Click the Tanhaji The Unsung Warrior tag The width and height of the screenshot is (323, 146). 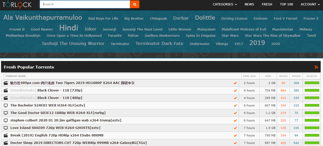73,43
